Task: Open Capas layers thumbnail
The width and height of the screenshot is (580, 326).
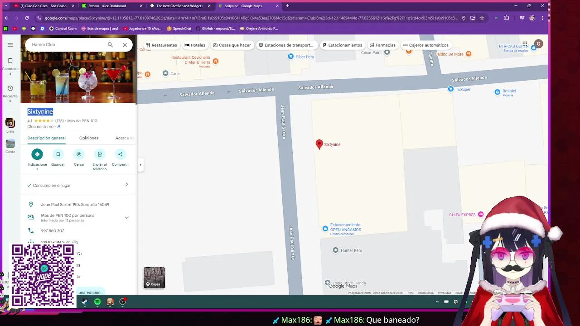Action: tap(155, 278)
